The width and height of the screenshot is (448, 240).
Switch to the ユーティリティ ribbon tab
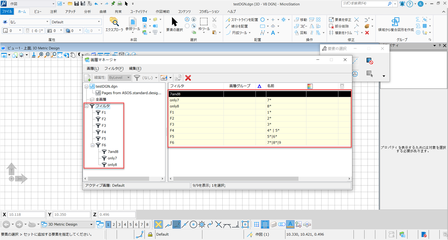click(x=139, y=11)
